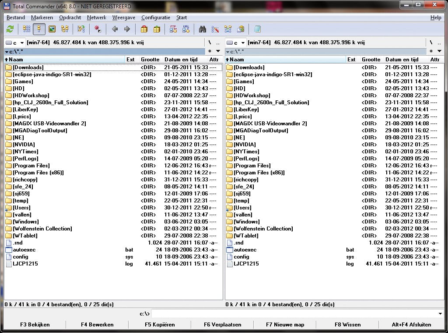Select LJCP1215 log file icon in left panel
The height and width of the screenshot is (333, 448).
point(9,264)
